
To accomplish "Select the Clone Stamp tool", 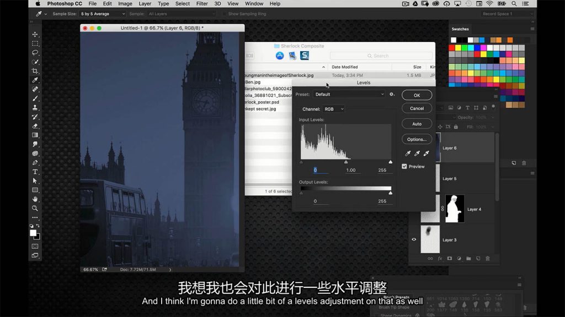I will [35, 107].
